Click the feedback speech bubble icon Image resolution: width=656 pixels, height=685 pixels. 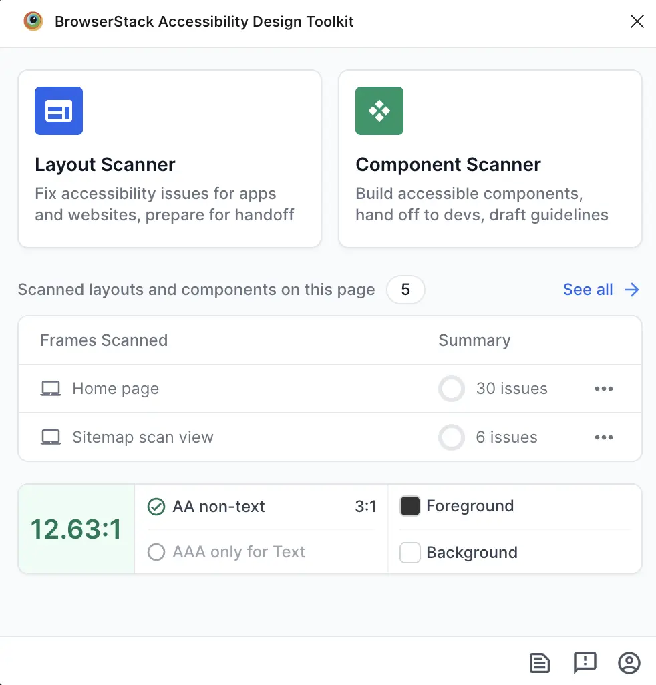tap(585, 662)
